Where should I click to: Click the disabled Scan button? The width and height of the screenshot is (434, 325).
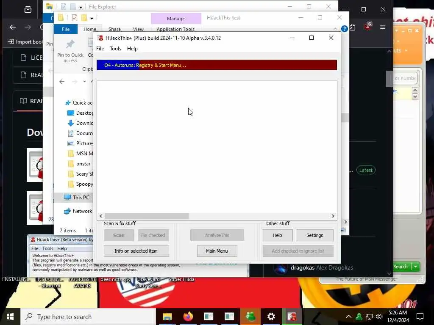[119, 235]
